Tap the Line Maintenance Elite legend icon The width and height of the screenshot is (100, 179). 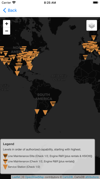click(5, 156)
